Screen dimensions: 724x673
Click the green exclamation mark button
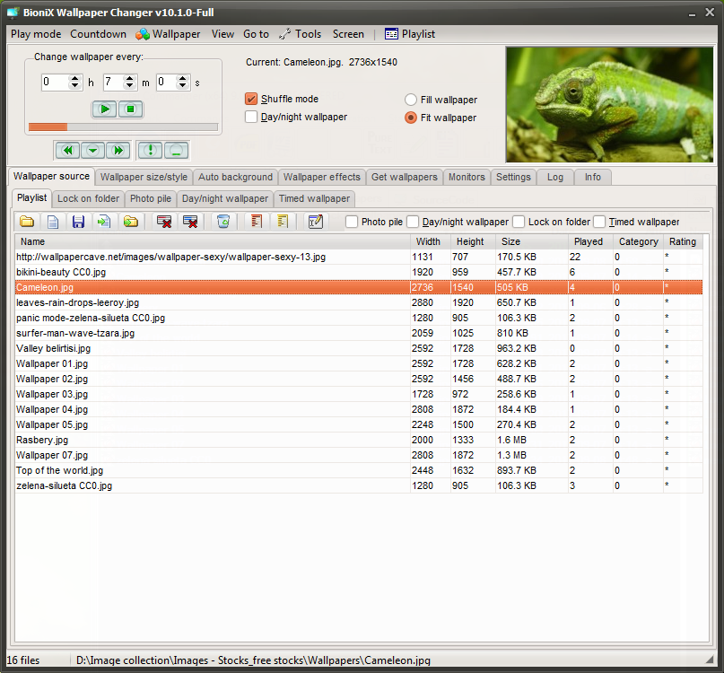tap(150, 151)
